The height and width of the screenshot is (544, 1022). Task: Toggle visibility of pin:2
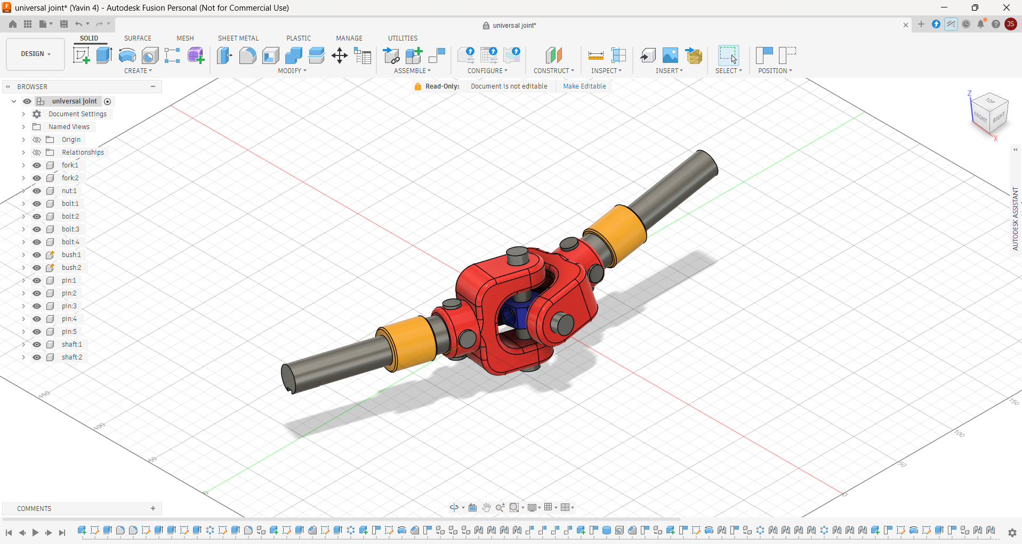pyautogui.click(x=37, y=293)
